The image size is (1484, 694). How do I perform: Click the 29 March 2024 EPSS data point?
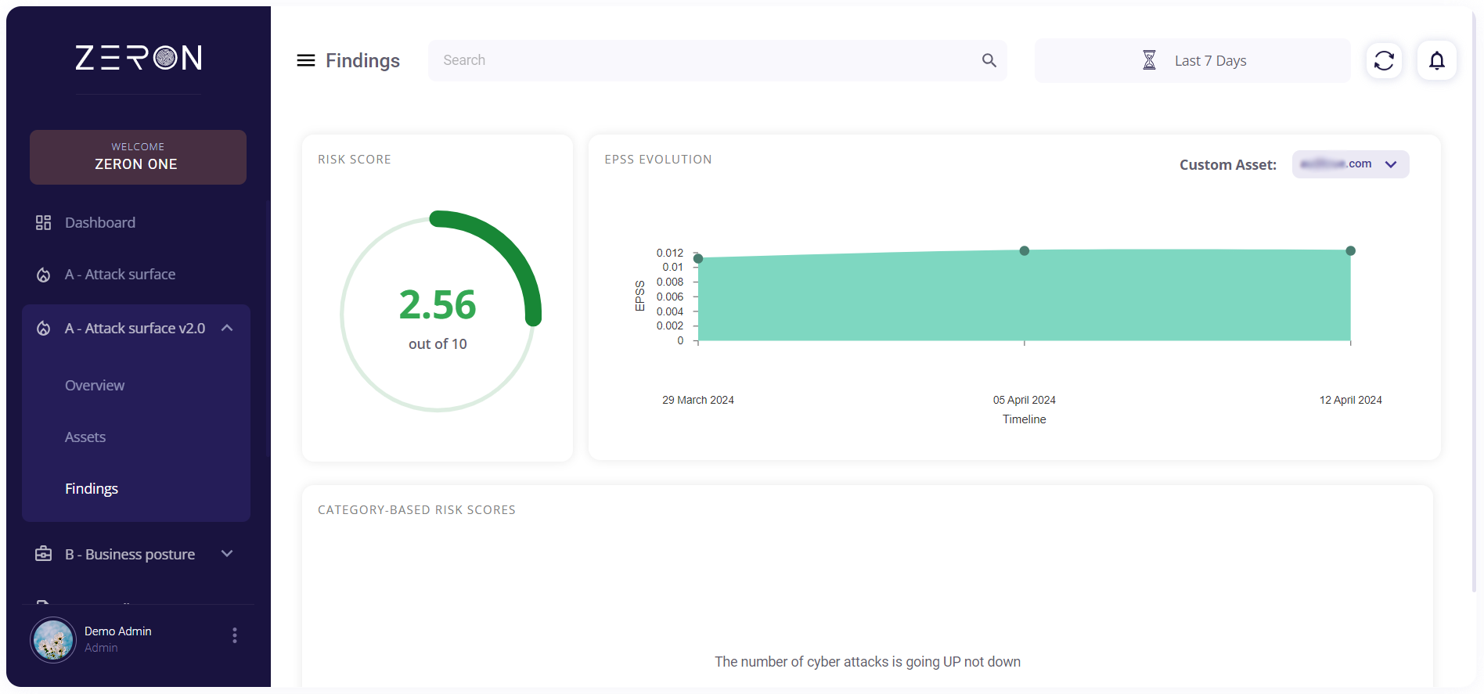[698, 258]
